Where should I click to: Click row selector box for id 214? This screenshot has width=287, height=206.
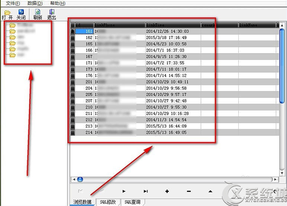[x=73, y=132]
